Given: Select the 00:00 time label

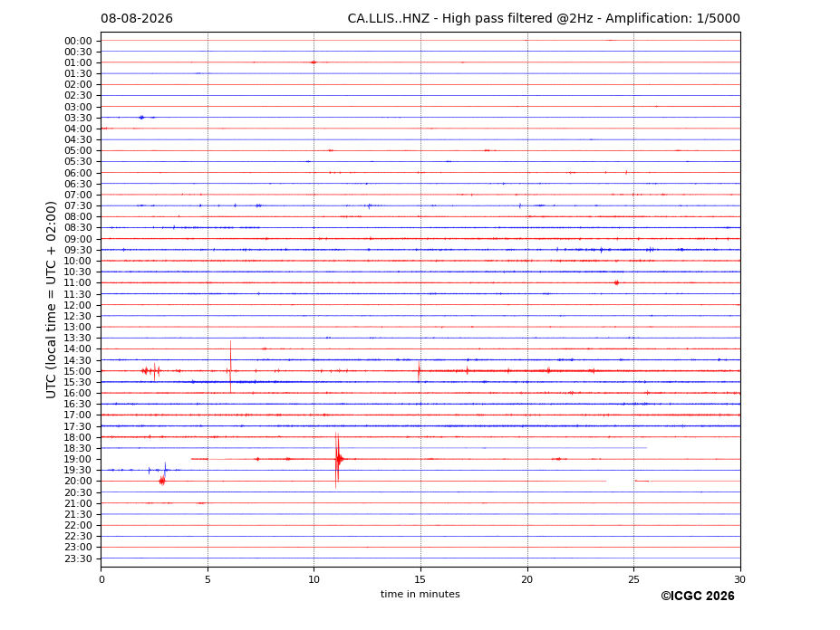Looking at the screenshot, I should [x=78, y=42].
